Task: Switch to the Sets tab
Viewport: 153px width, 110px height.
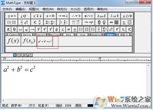Action: point(68,35)
